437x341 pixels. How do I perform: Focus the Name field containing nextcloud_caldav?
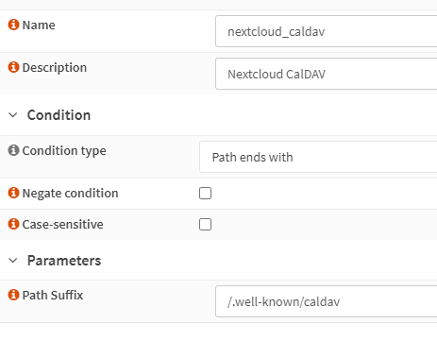pos(327,31)
